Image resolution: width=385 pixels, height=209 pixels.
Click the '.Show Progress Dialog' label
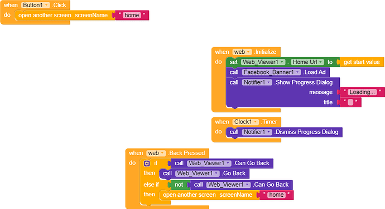click(303, 82)
